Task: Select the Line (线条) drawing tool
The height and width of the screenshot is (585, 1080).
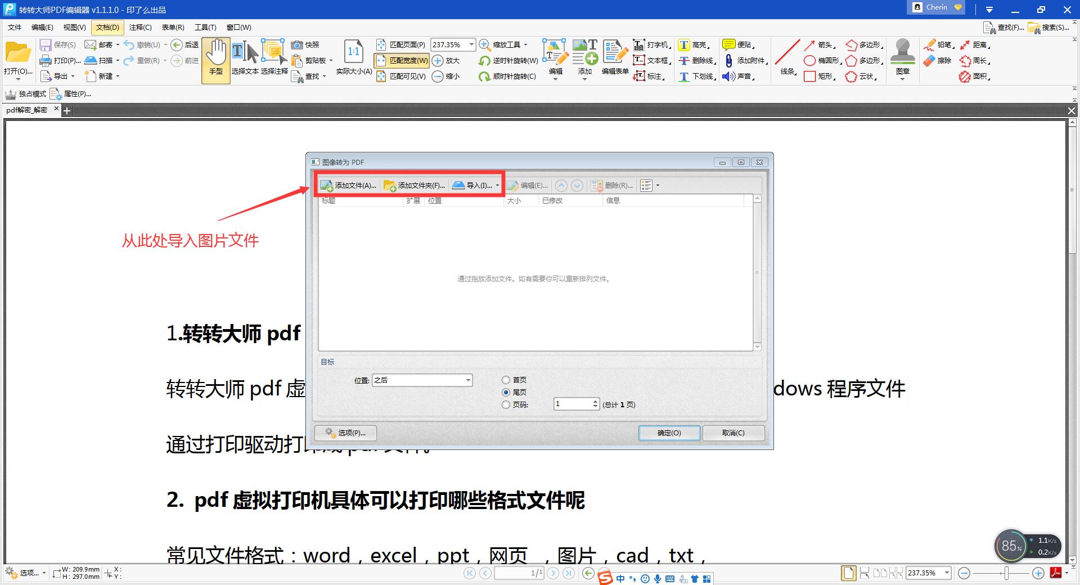Action: coord(787,56)
